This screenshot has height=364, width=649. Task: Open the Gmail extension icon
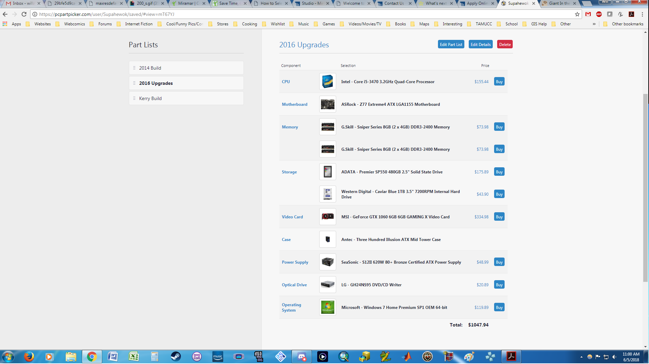588,14
